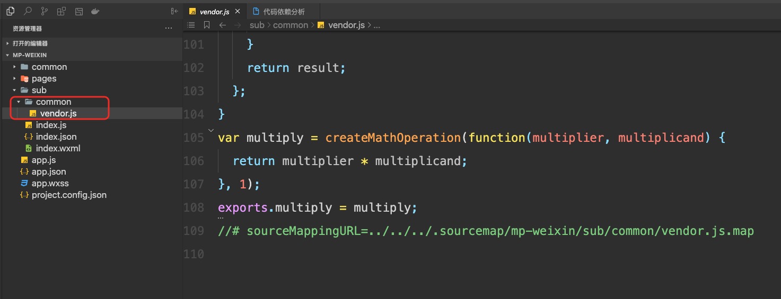This screenshot has height=299, width=781.
Task: Navigate back with the left arrow
Action: point(223,25)
